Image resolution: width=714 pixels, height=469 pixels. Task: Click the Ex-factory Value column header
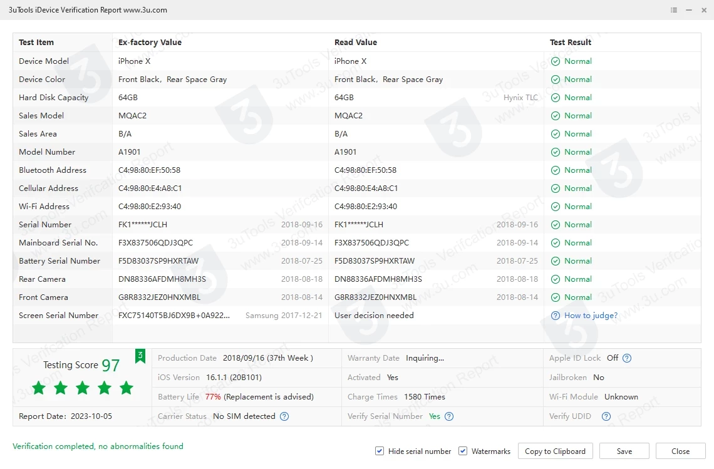pos(150,43)
